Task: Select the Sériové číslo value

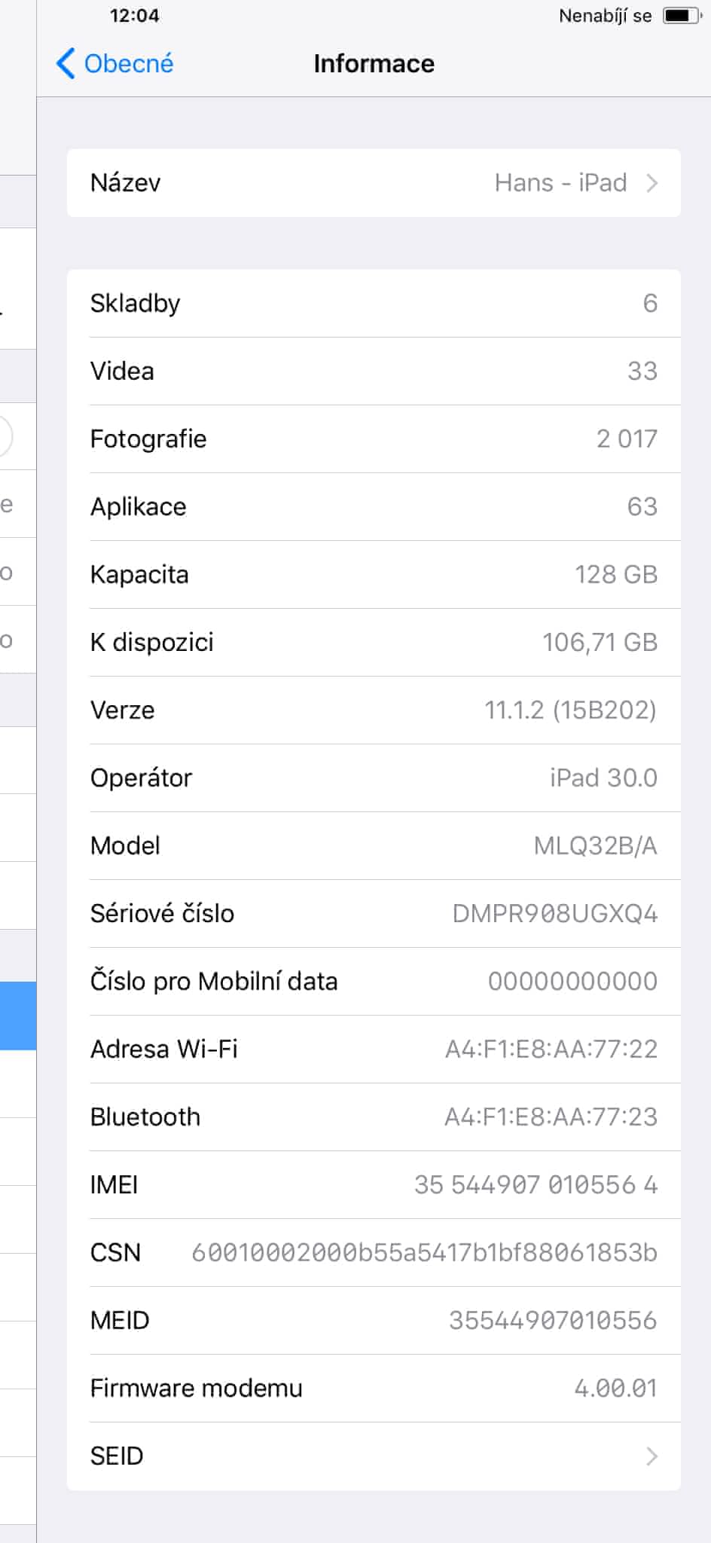Action: pyautogui.click(x=554, y=914)
